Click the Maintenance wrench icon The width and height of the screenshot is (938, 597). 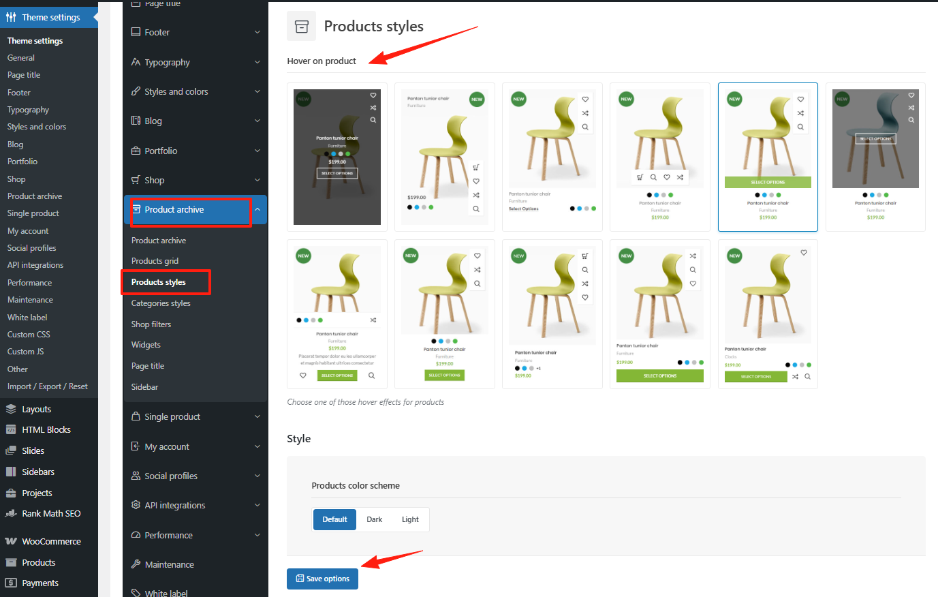(135, 564)
